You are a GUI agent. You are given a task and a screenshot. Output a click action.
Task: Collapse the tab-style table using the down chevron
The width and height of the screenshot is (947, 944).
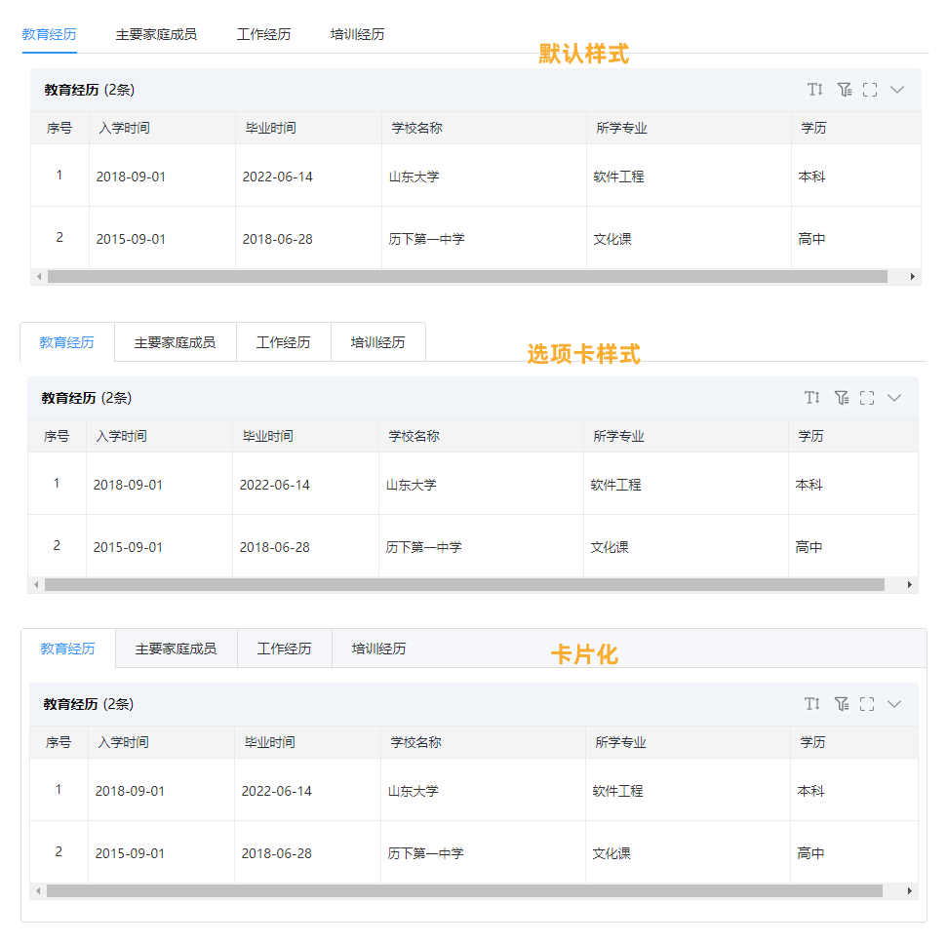(894, 397)
